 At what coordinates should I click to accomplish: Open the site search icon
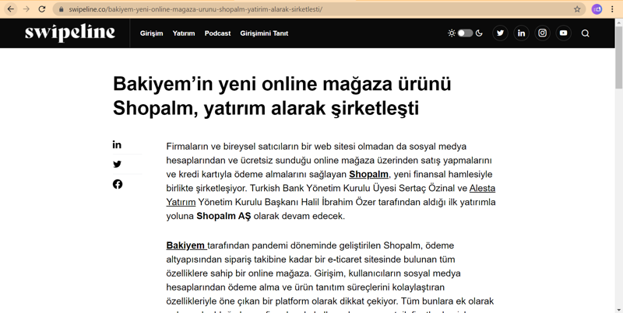585,33
